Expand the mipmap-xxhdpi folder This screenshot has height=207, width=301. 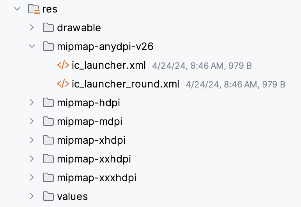(x=32, y=159)
